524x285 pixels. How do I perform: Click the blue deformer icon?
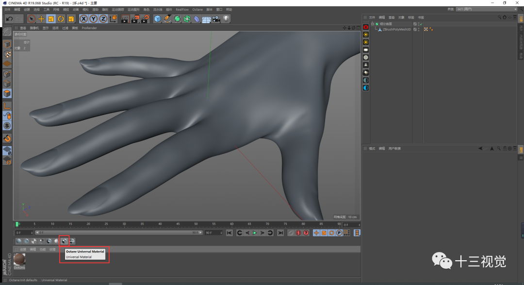[196, 19]
